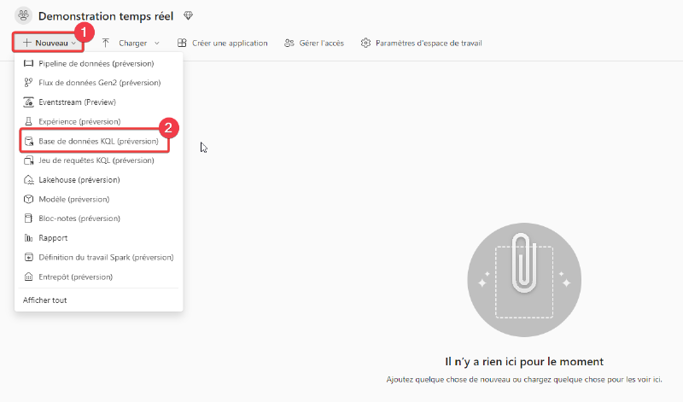683x402 pixels.
Task: Expand the Charger dropdown arrow
Action: click(x=157, y=44)
